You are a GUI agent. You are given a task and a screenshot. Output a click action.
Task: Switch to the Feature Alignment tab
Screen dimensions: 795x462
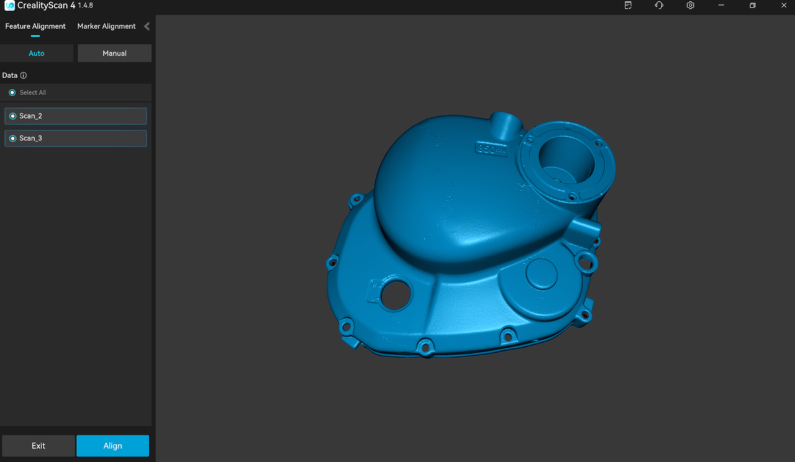pyautogui.click(x=35, y=26)
